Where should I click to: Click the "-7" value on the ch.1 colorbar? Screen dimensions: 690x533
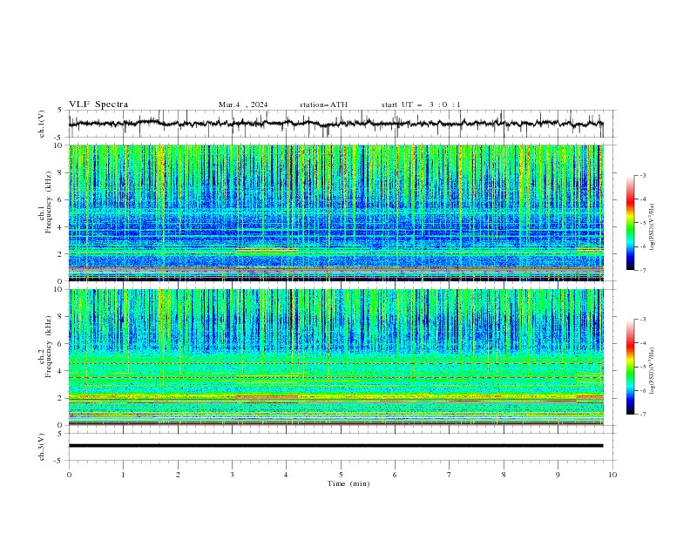pyautogui.click(x=642, y=270)
